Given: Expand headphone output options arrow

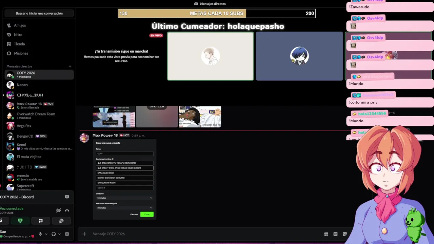Looking at the screenshot, I should (59, 234).
